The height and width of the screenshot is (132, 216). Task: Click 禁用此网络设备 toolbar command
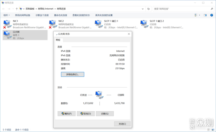23,15
